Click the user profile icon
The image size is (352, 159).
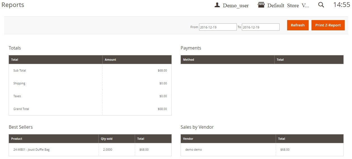tap(217, 5)
